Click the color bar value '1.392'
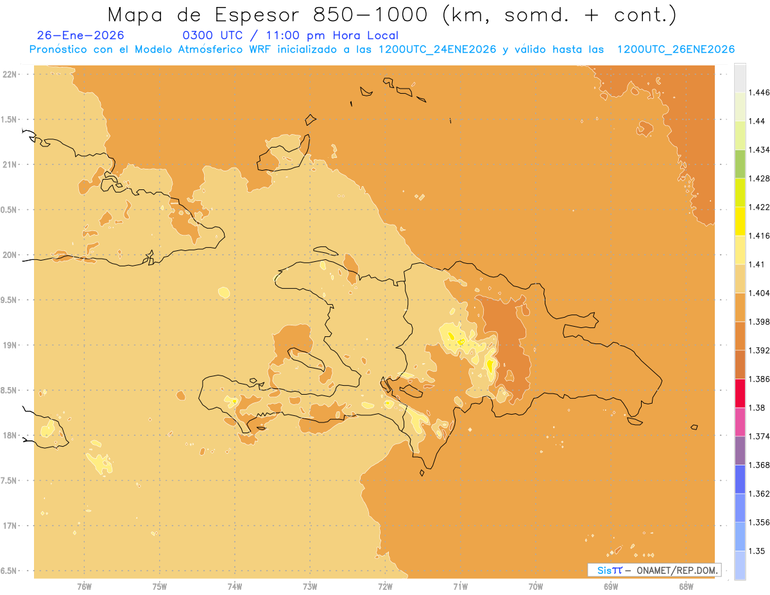Screen dimensions: 770x595 click(759, 350)
